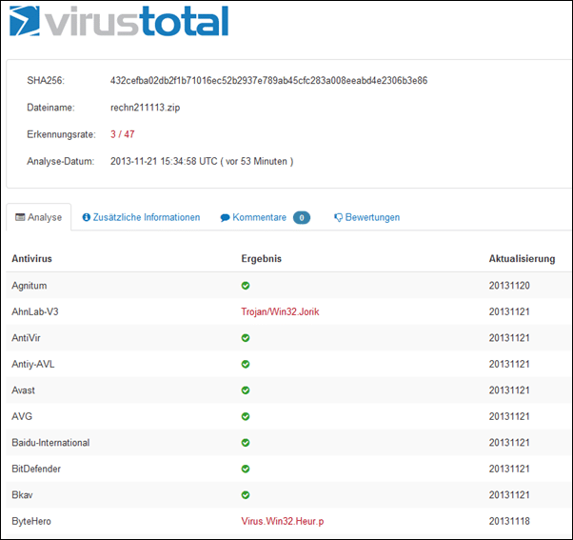Click ByteHero's update date 20131118
573x540 pixels.
509,521
